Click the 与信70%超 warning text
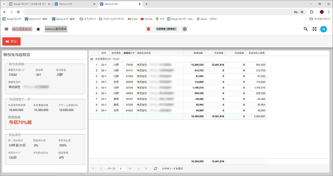The image size is (333, 176). point(20,122)
